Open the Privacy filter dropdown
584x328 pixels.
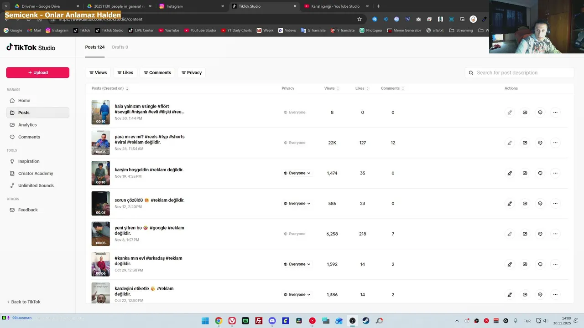click(x=192, y=72)
